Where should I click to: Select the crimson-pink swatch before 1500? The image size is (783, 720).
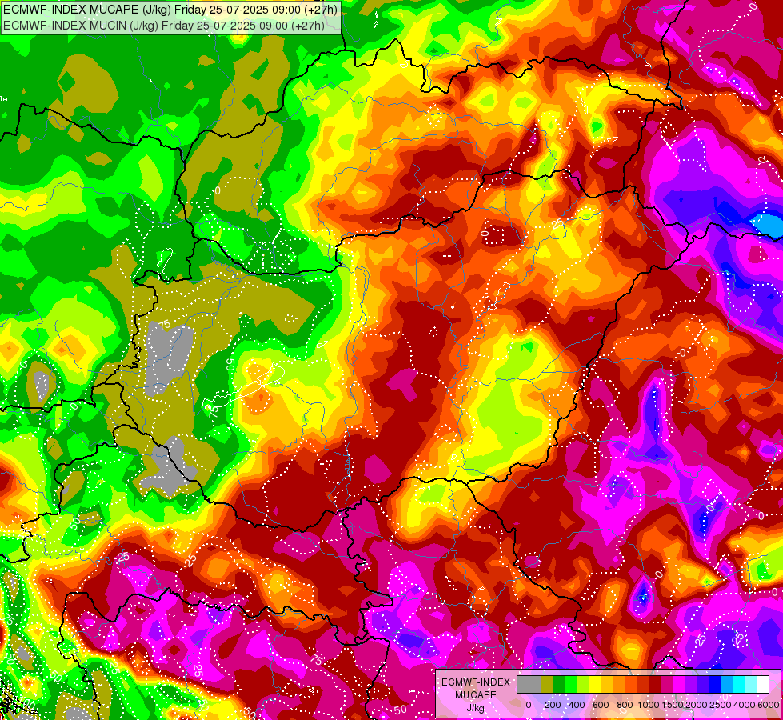(x=668, y=684)
